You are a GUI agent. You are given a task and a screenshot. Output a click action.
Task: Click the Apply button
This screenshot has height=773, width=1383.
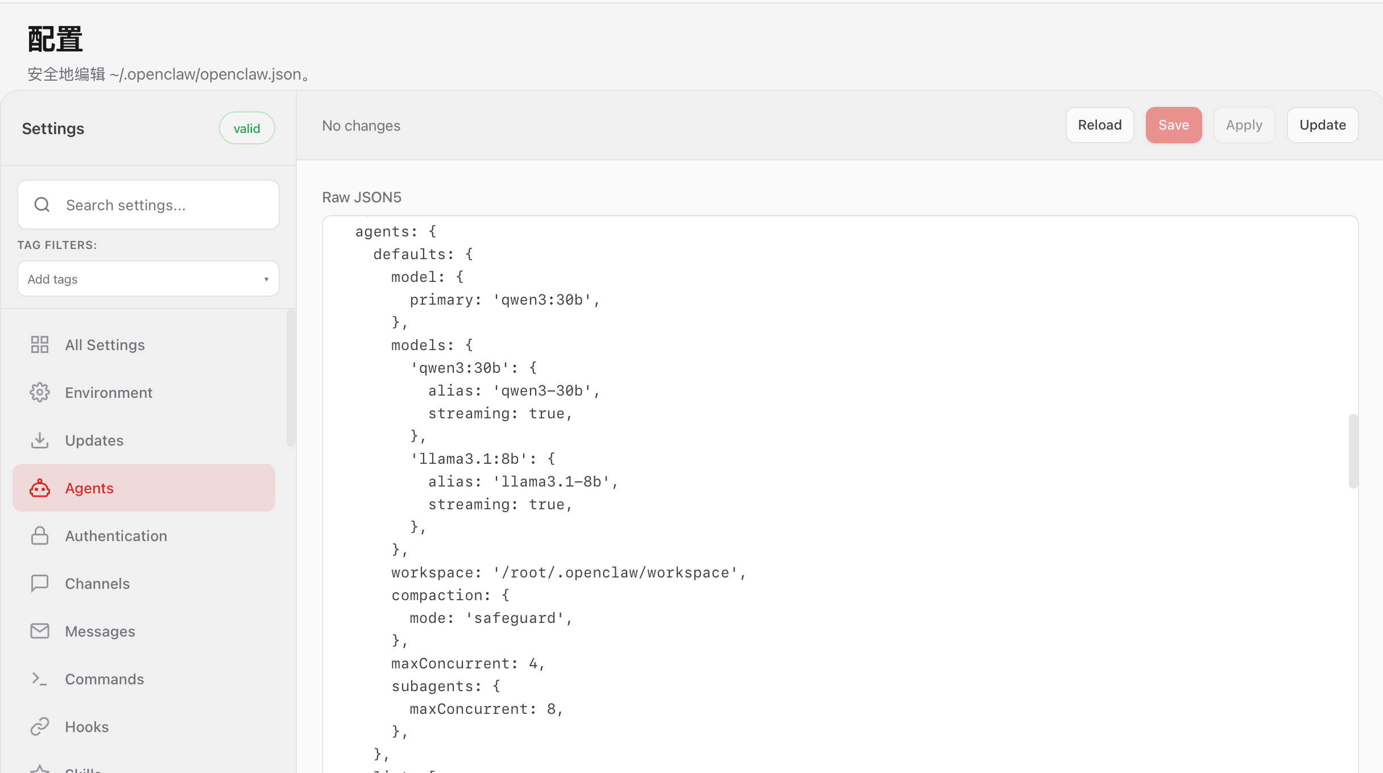1244,125
